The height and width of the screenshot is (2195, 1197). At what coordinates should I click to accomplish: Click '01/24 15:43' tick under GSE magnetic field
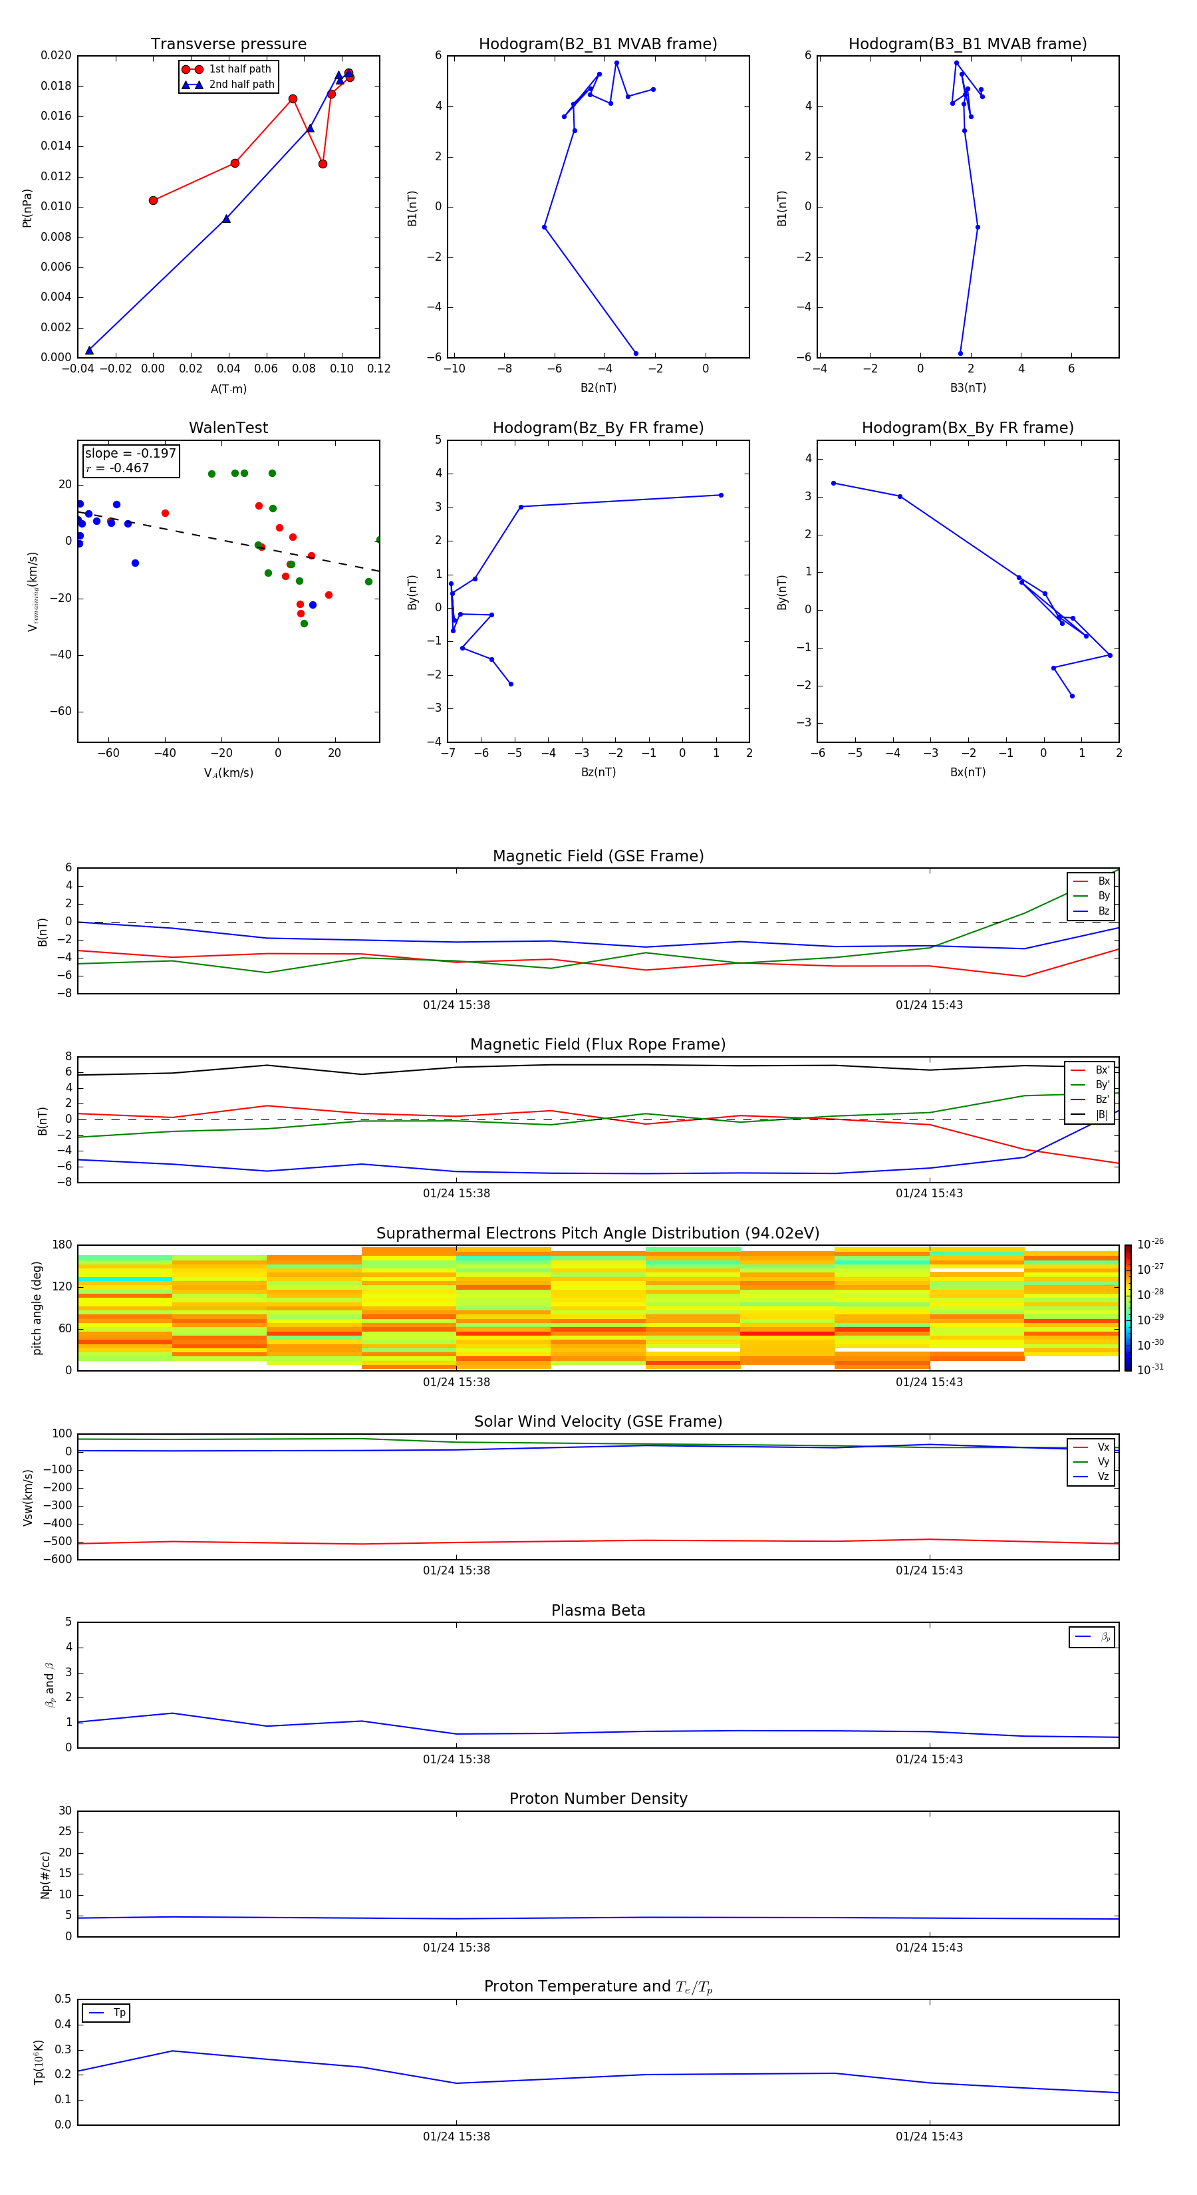tap(930, 1006)
